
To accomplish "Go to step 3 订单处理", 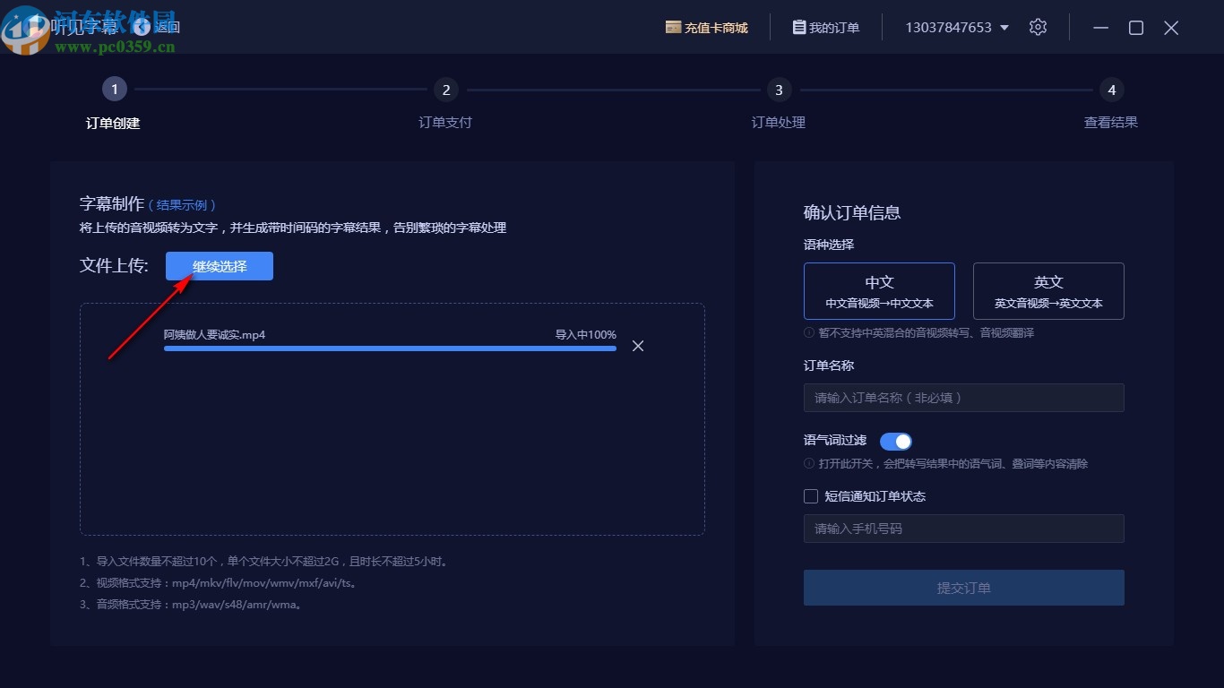I will point(779,90).
